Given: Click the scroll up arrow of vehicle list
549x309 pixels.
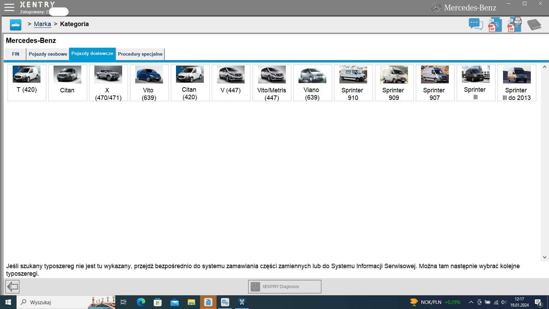Looking at the screenshot, I should [x=545, y=67].
